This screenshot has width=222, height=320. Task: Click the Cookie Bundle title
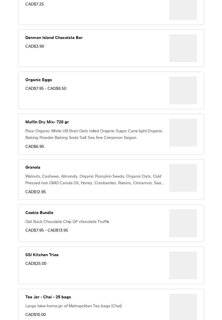[x=39, y=213]
